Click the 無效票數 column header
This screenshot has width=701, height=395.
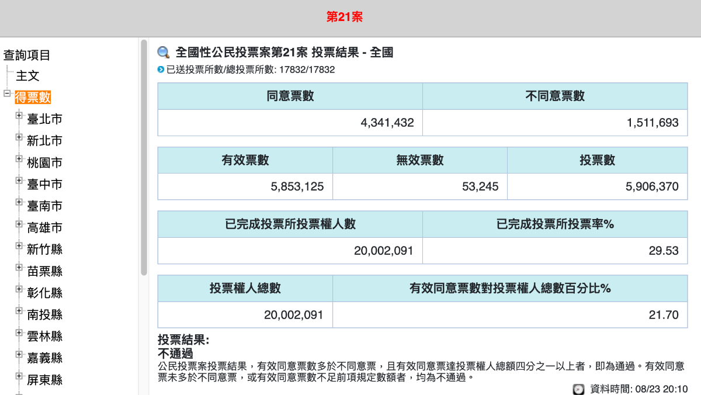(x=420, y=160)
